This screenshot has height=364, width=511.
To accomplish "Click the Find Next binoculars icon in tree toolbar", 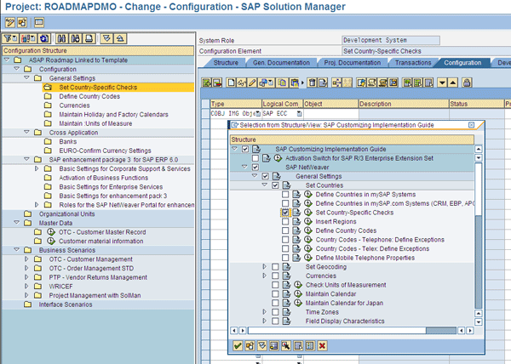I will pyautogui.click(x=76, y=39).
